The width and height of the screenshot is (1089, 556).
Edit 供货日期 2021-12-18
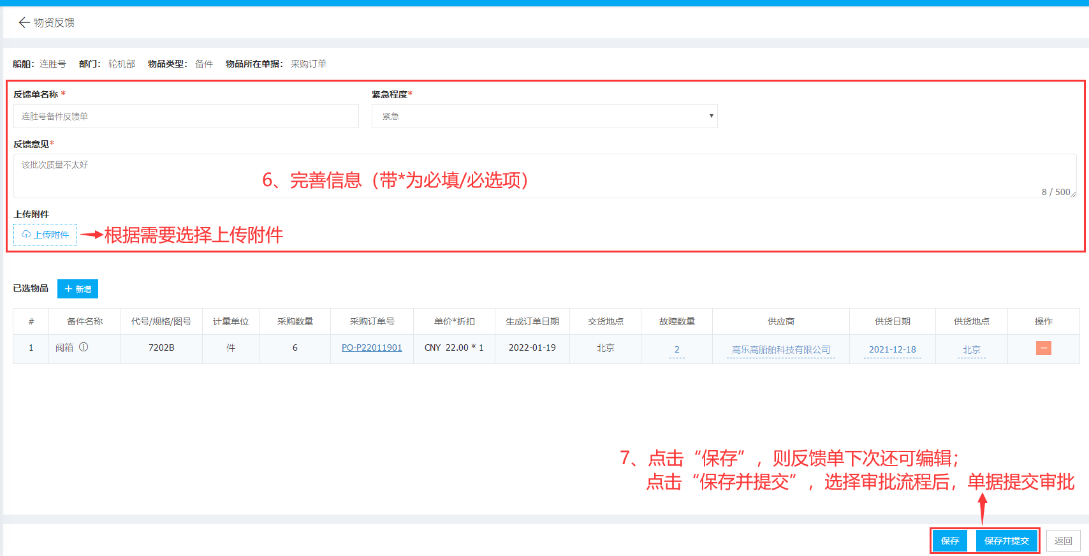point(892,349)
